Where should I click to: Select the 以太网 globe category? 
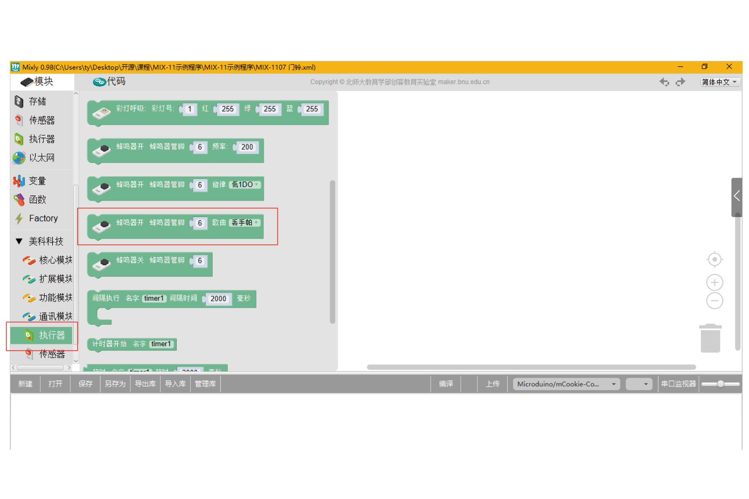[41, 158]
